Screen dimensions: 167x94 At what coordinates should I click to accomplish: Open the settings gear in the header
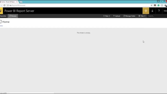point(146,11)
